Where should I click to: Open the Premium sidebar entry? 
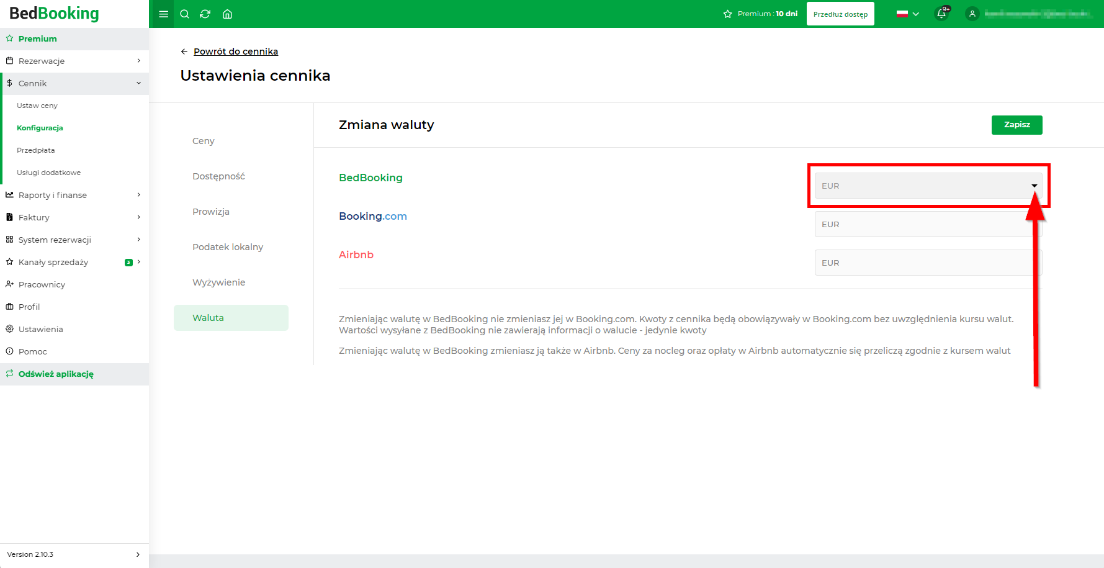tap(74, 38)
